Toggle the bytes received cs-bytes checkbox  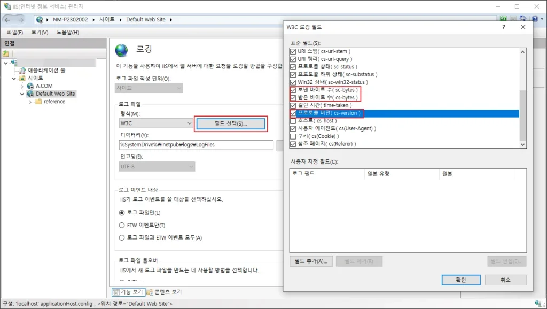(293, 97)
